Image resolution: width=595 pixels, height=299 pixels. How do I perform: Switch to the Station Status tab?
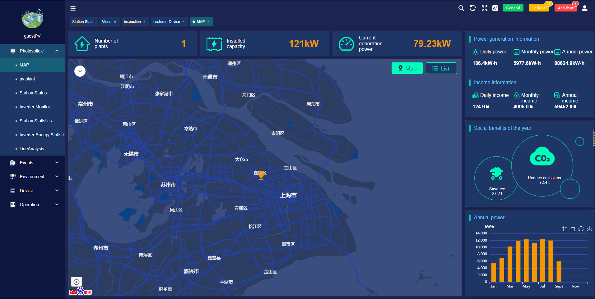point(84,22)
